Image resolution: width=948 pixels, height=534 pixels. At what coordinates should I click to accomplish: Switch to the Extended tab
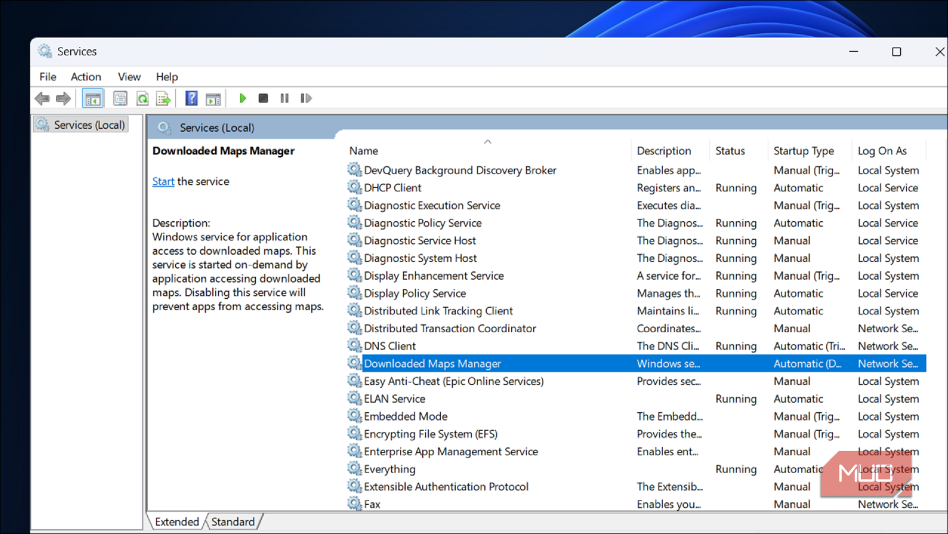click(x=176, y=521)
